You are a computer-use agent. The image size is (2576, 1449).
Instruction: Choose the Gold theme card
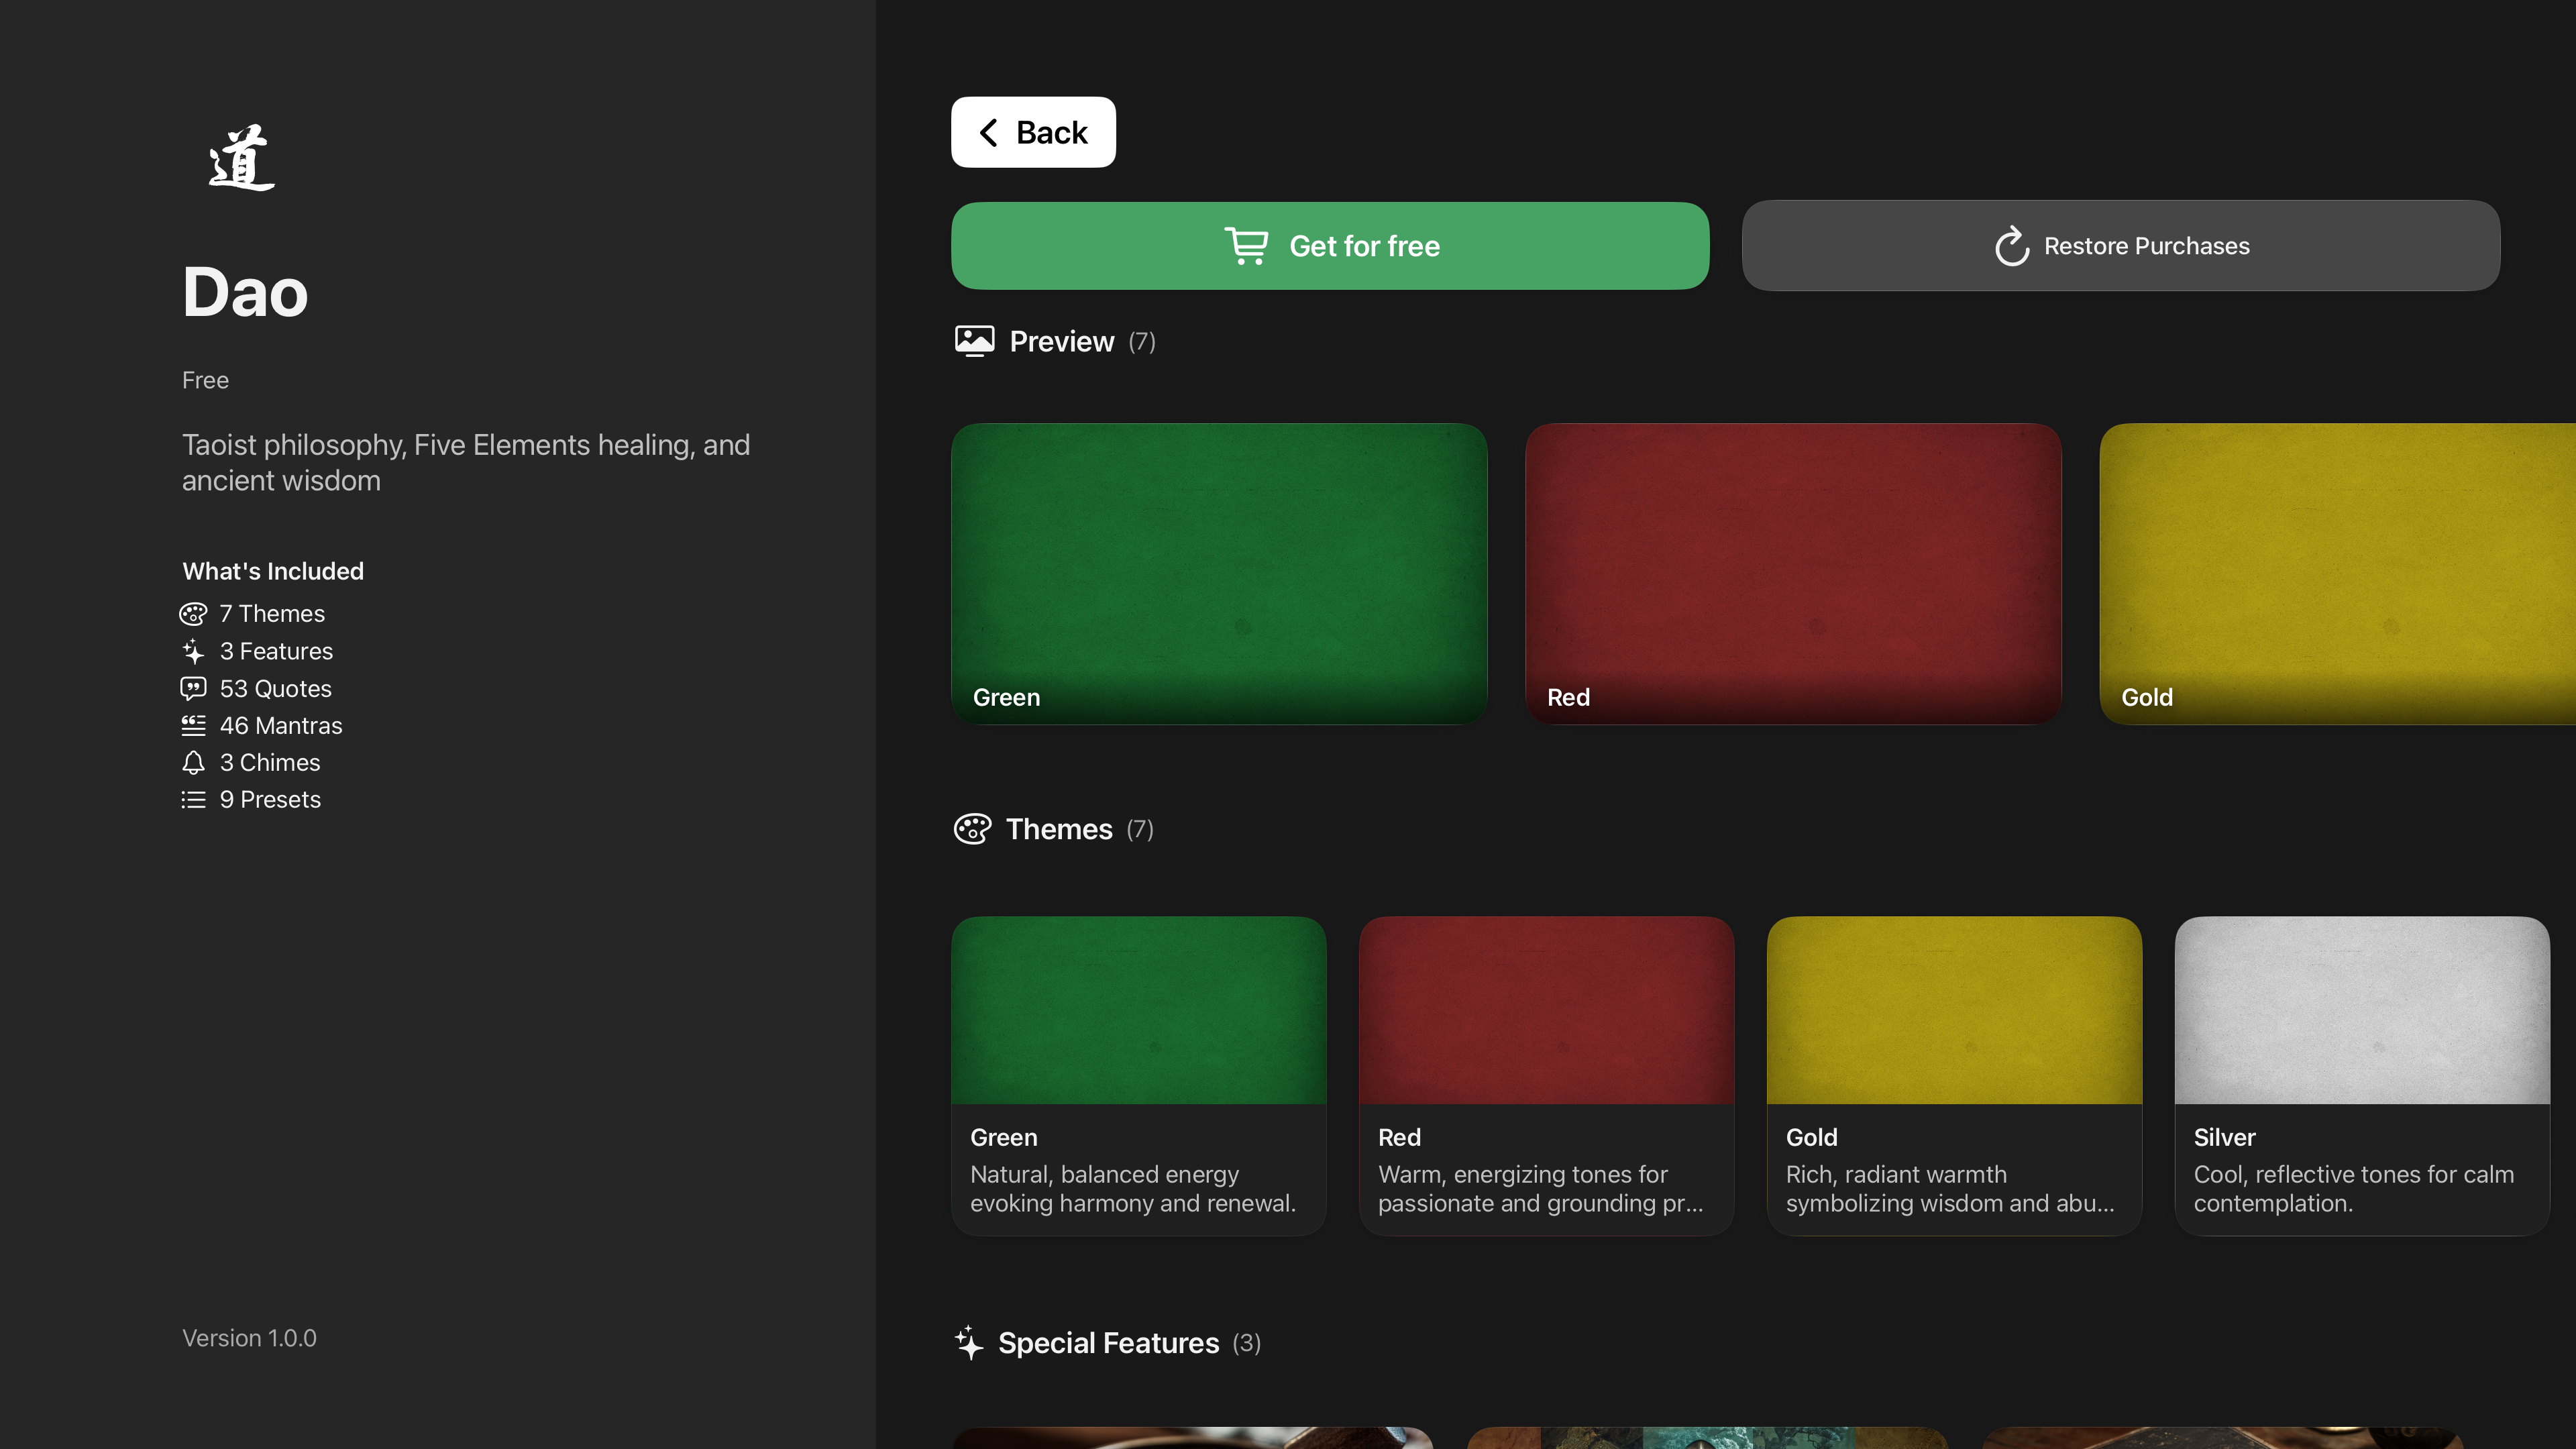pyautogui.click(x=1954, y=1075)
